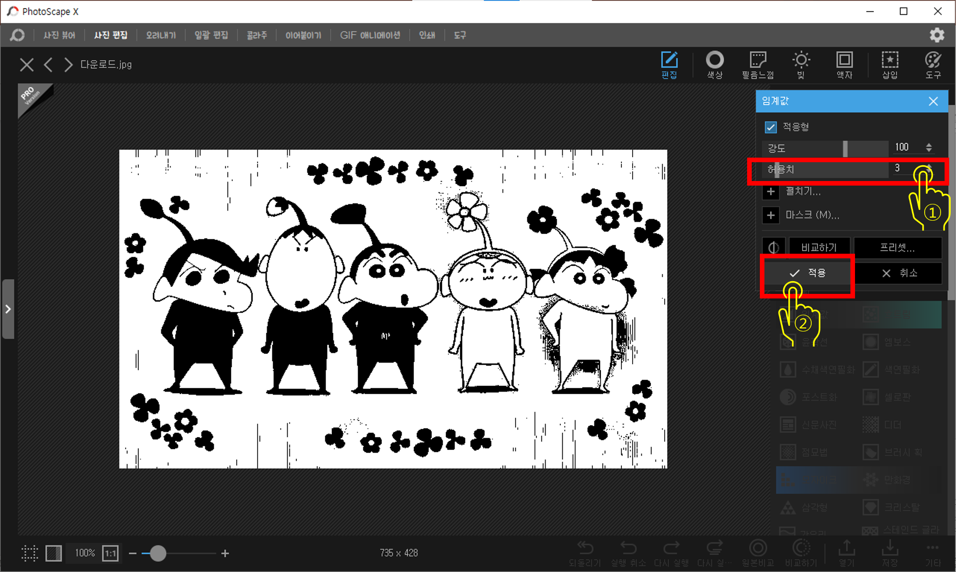Expand the 펼치기... plus option

pyautogui.click(x=771, y=192)
